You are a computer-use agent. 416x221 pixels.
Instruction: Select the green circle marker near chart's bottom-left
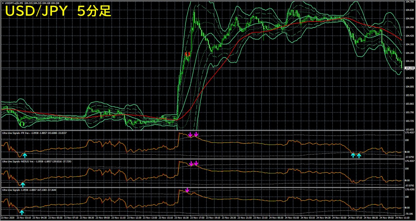pyautogui.click(x=22, y=124)
